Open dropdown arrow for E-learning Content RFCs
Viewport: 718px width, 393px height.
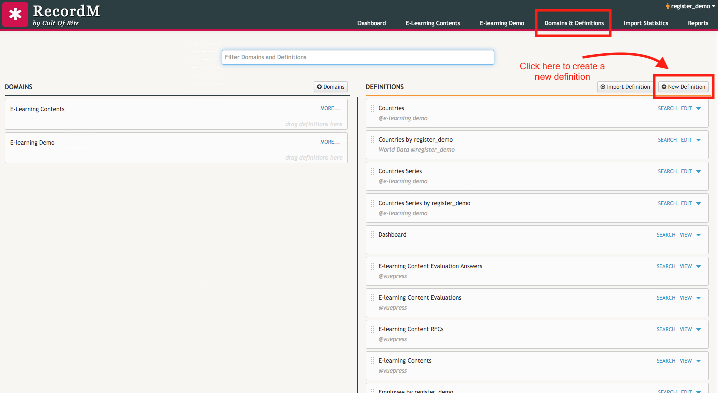click(699, 330)
